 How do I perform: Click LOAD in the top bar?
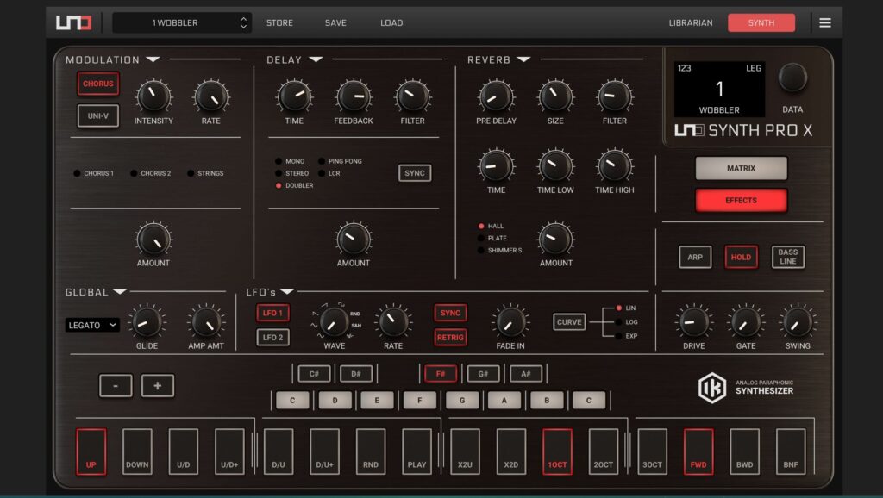click(x=391, y=22)
